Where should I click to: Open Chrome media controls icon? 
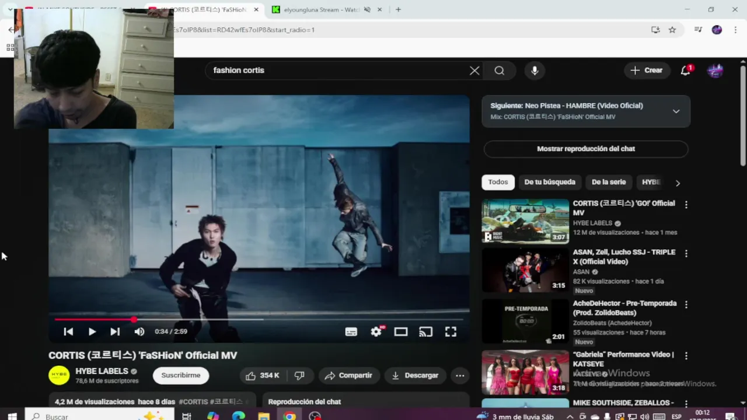click(x=698, y=30)
